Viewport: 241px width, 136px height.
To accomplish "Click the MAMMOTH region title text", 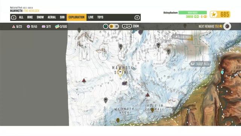I will 16,11.
